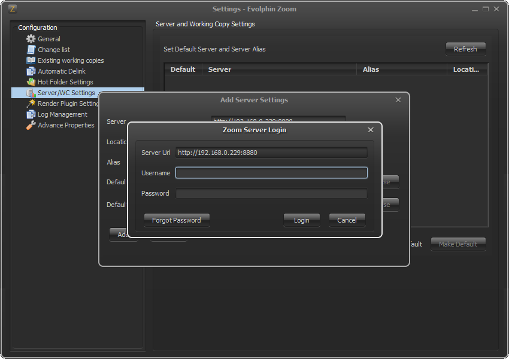Click the 'Server and Working Copy Settings' heading
Screen dimensions: 509x359
[205, 24]
